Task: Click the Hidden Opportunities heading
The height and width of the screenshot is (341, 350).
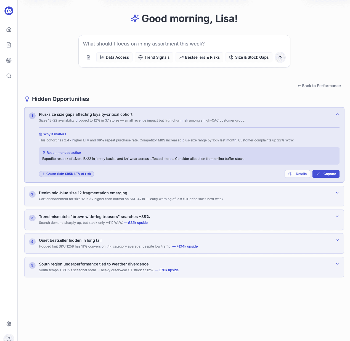Action: pyautogui.click(x=60, y=99)
